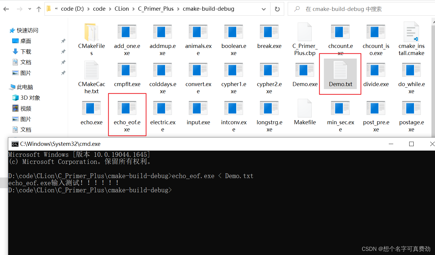The image size is (435, 255).
Task: Select the boolean.exe file icon
Action: [234, 32]
